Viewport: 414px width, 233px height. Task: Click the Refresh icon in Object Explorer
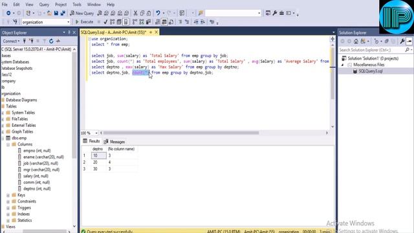[x=51, y=41]
